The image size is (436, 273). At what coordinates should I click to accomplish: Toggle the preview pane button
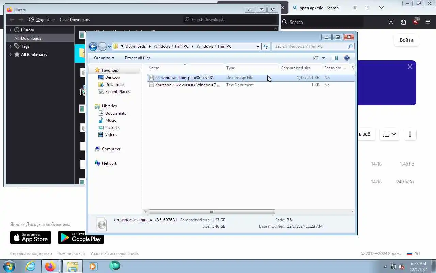[x=335, y=58]
